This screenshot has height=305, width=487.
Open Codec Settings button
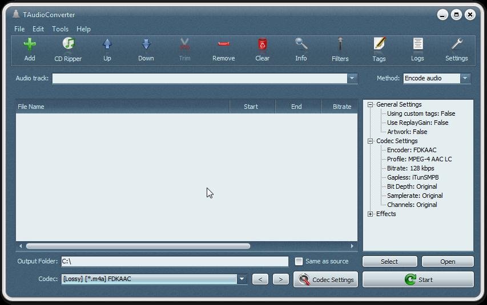[x=325, y=279]
